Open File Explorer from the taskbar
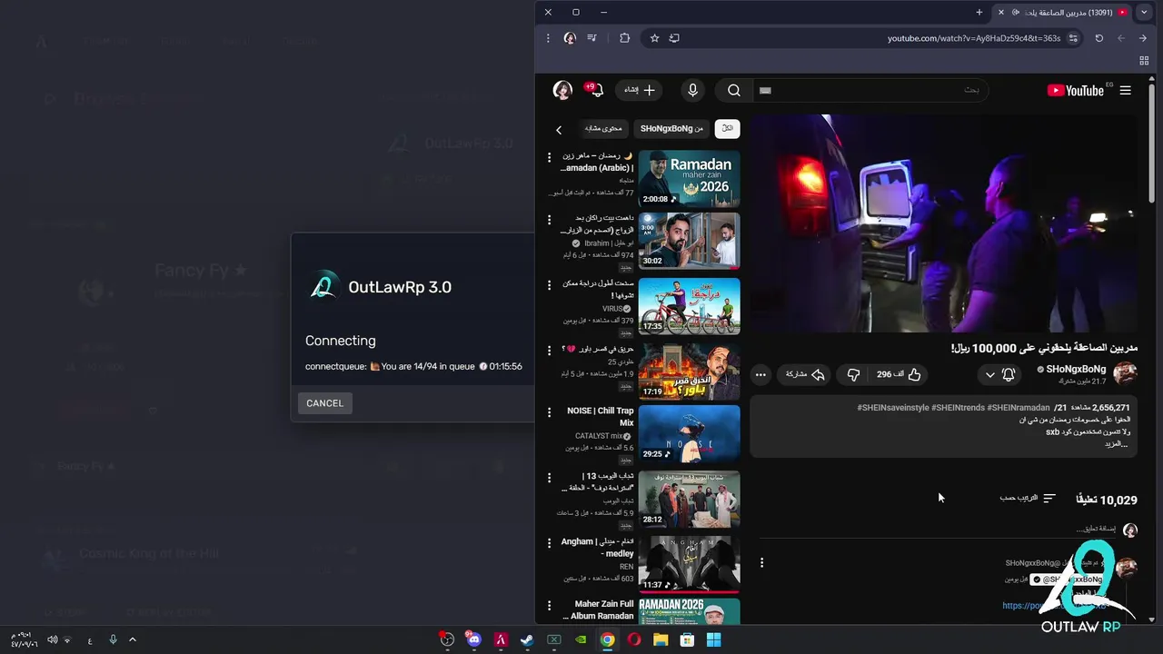1163x654 pixels. (x=661, y=639)
